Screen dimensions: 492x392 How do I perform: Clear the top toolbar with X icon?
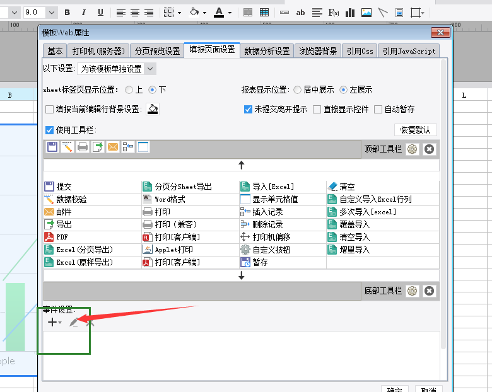click(430, 149)
